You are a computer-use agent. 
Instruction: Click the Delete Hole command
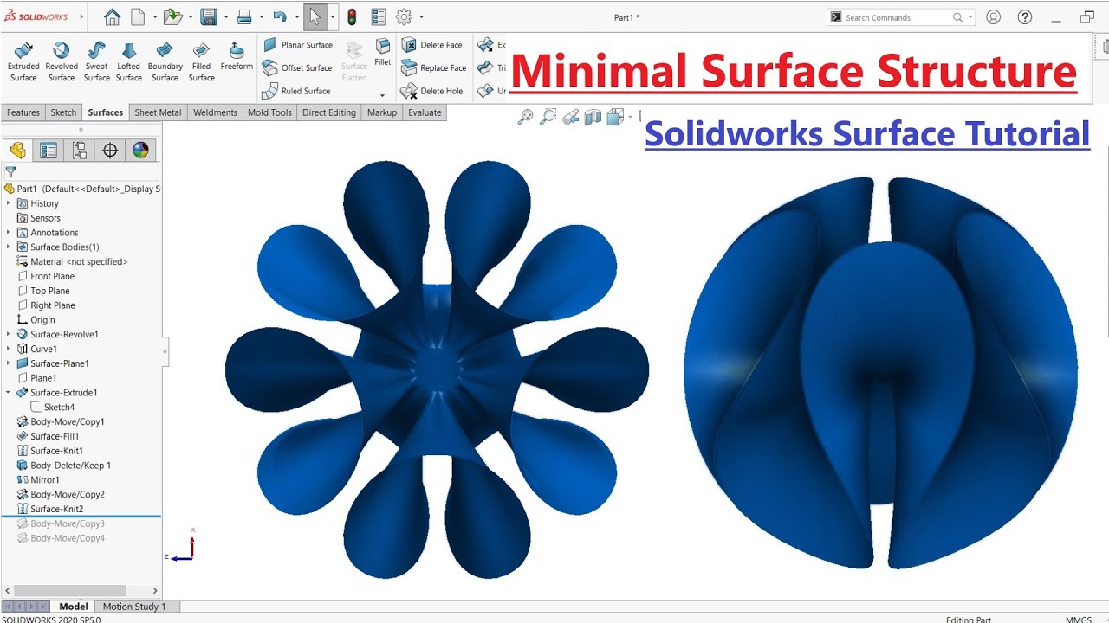coord(432,91)
